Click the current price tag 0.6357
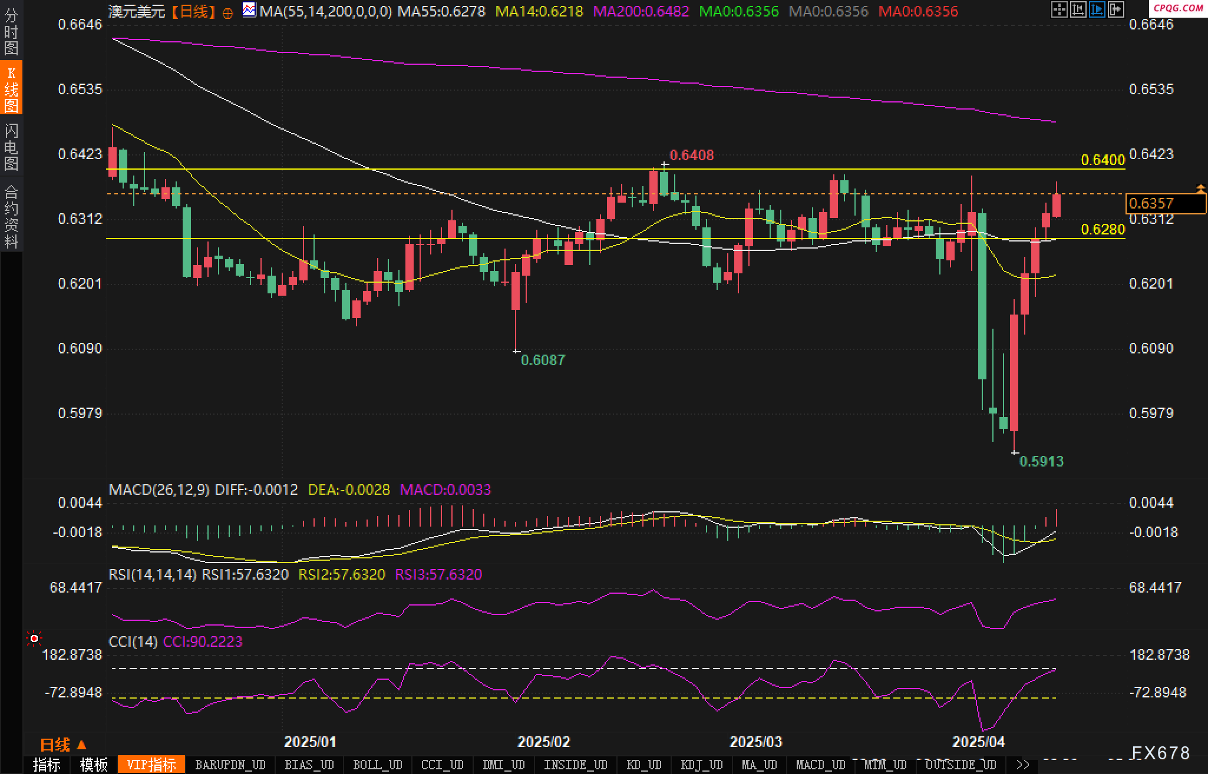The height and width of the screenshot is (774, 1208). coord(1166,203)
